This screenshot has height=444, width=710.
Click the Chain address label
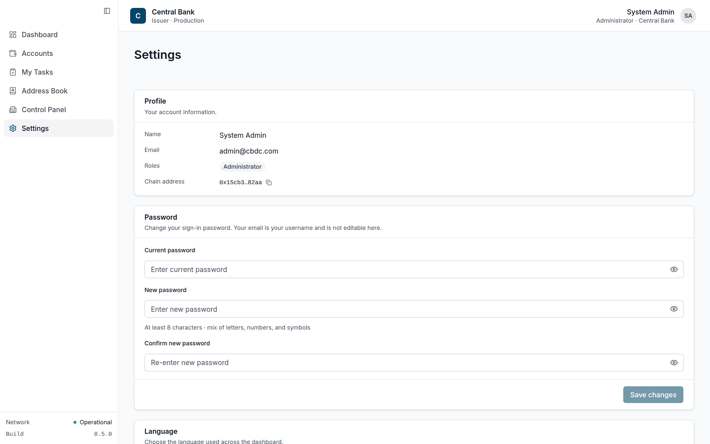coord(164,182)
